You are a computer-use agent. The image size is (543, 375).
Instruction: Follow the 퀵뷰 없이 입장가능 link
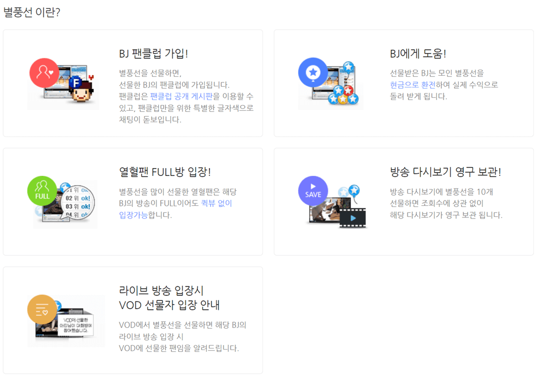(x=175, y=209)
